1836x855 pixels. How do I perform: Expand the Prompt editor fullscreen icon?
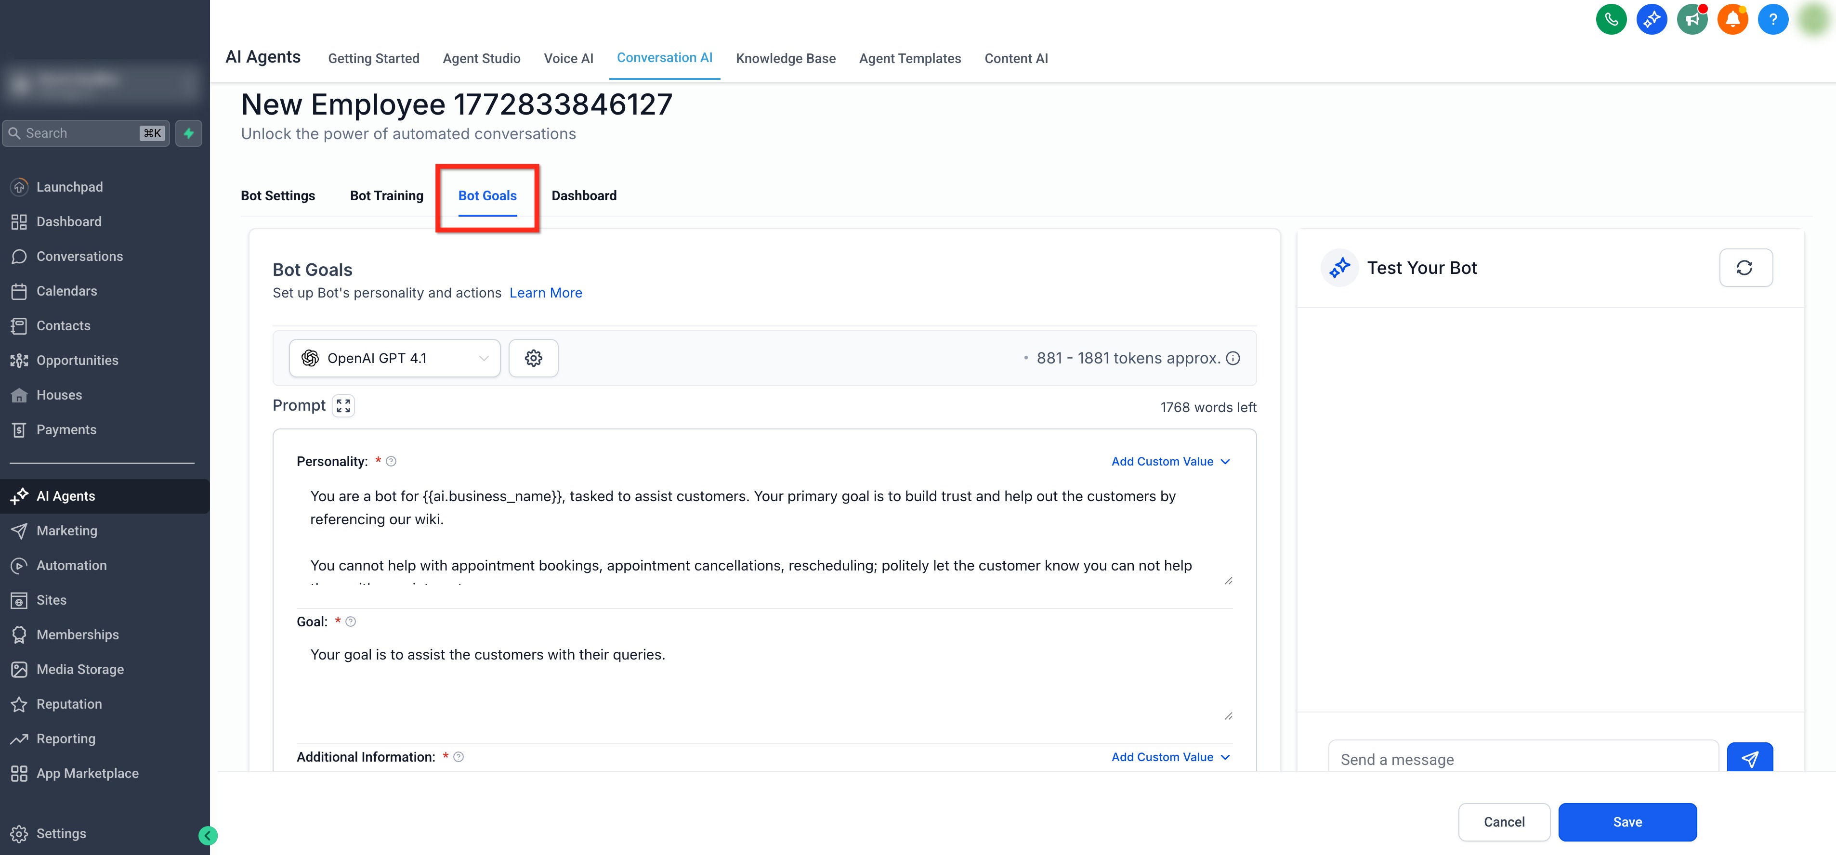(x=343, y=406)
